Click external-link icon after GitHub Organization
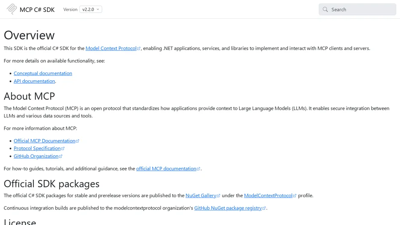 [60, 156]
